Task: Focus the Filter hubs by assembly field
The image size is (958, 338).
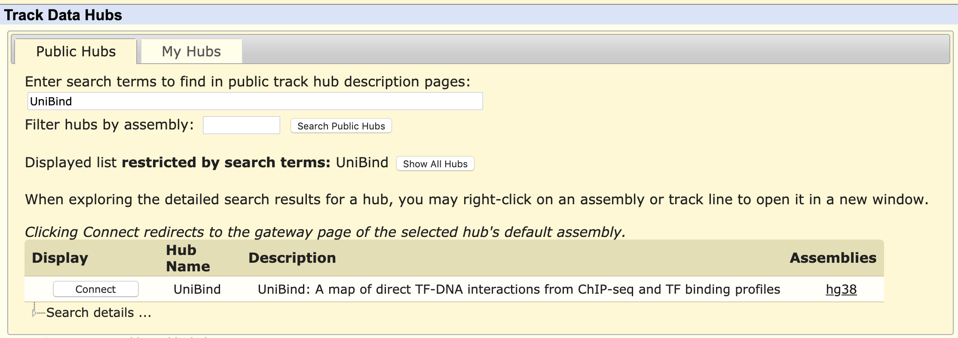Action: [241, 126]
